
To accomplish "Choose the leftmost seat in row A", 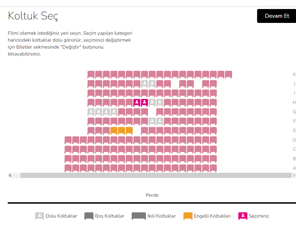I will pyautogui.click(x=68, y=168).
